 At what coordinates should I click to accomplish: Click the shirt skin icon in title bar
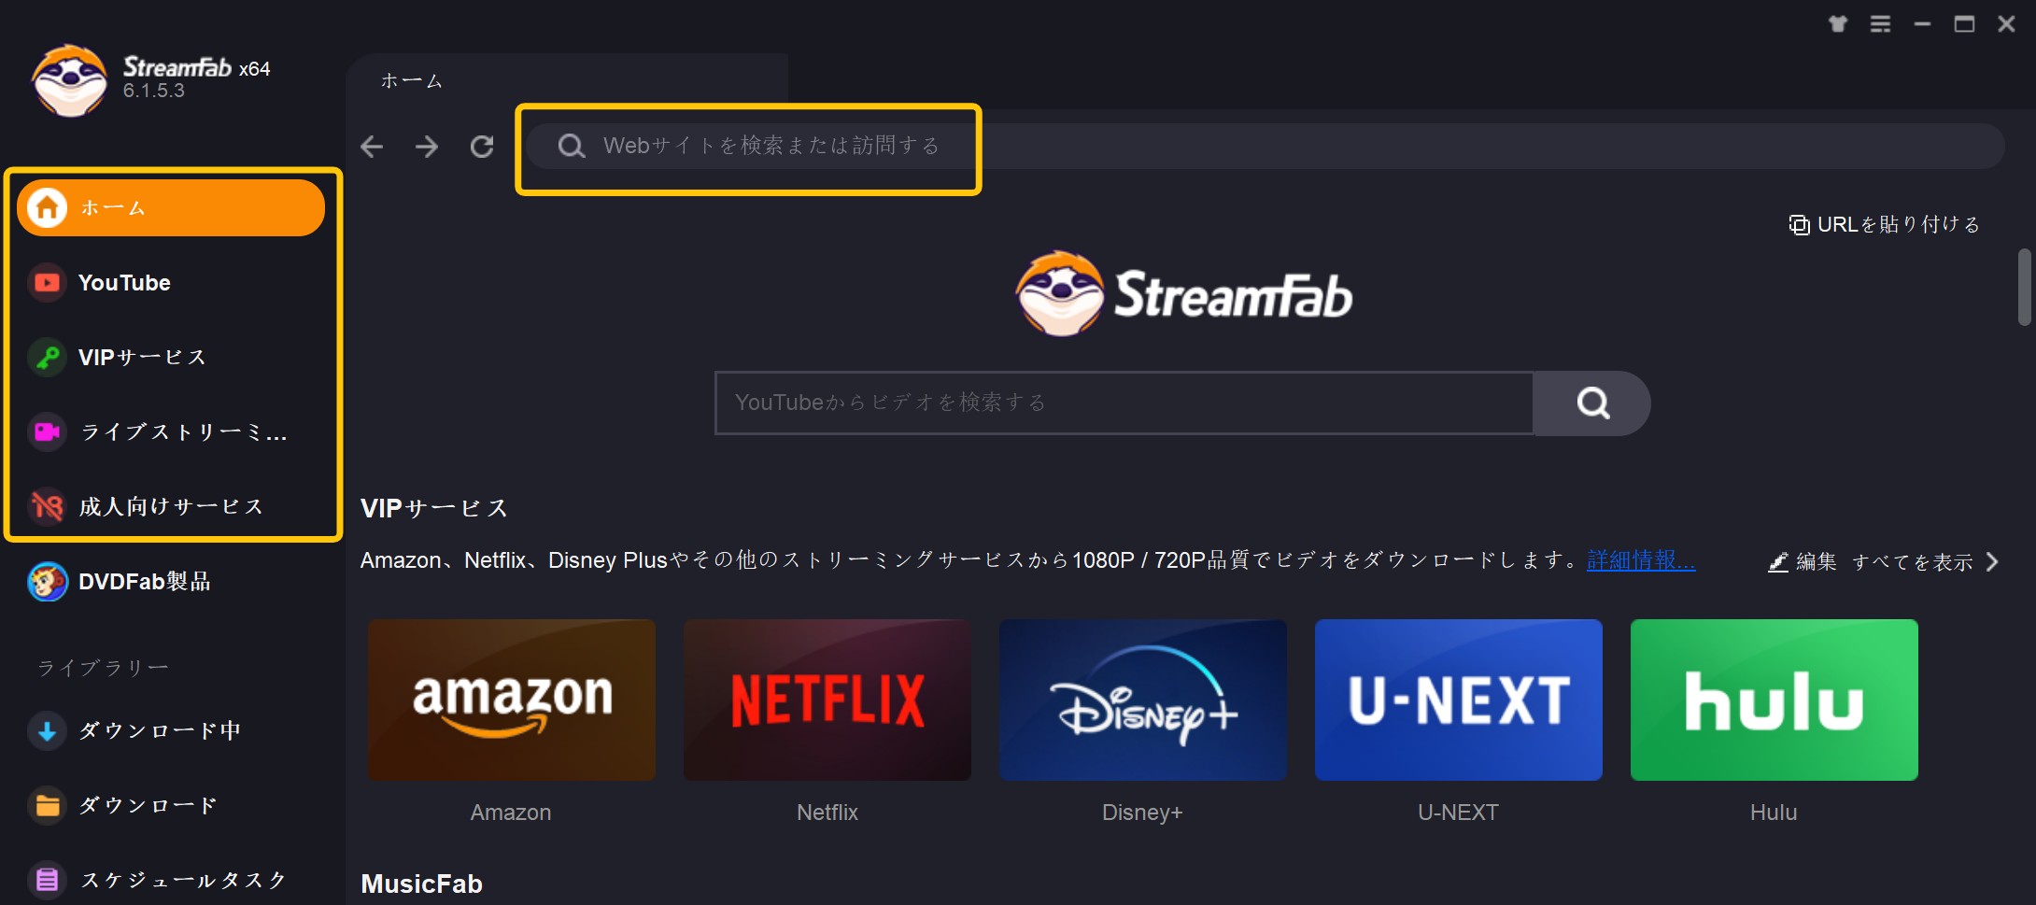tap(1838, 24)
